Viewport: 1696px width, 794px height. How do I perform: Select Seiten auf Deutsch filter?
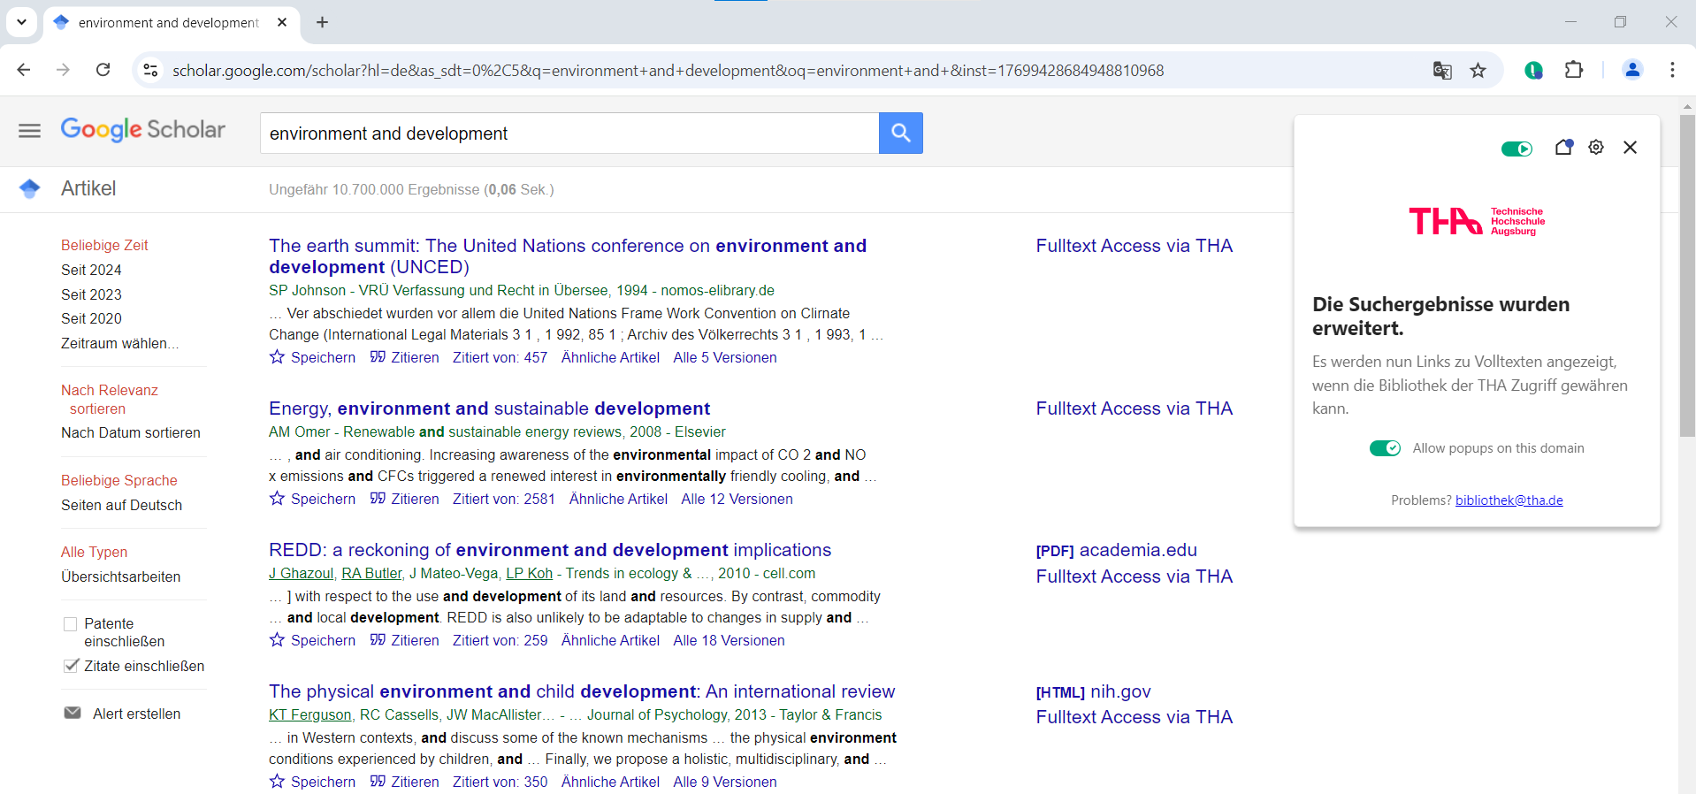point(121,505)
